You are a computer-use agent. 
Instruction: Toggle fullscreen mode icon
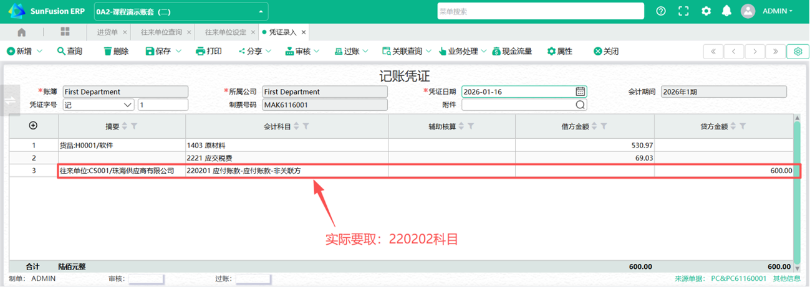[x=683, y=11]
